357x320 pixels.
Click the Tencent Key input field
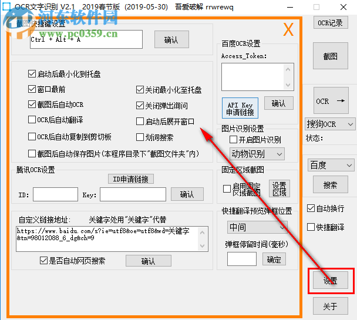pyautogui.click(x=133, y=194)
